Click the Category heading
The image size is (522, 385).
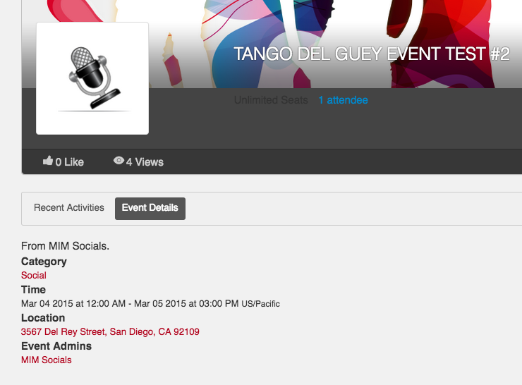44,262
